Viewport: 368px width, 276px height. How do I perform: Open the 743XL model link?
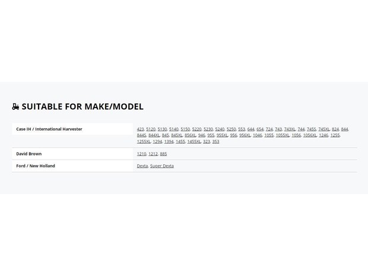pos(290,129)
